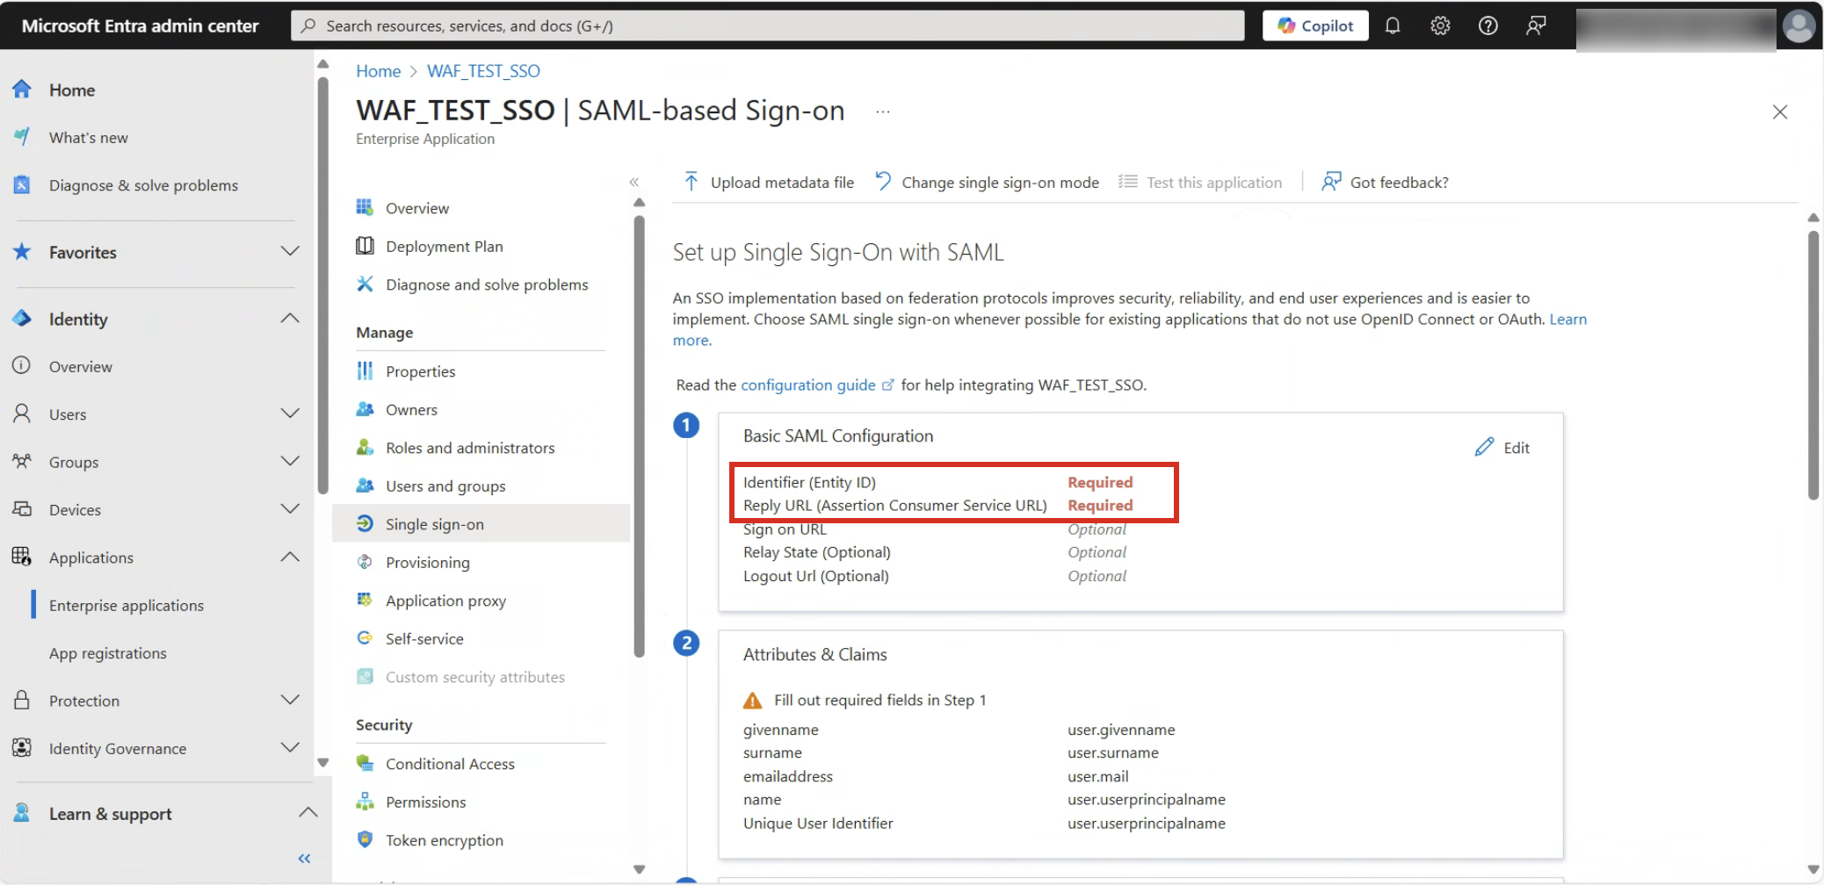
Task: Click the main content vertical scrollbar
Action: click(x=1813, y=364)
